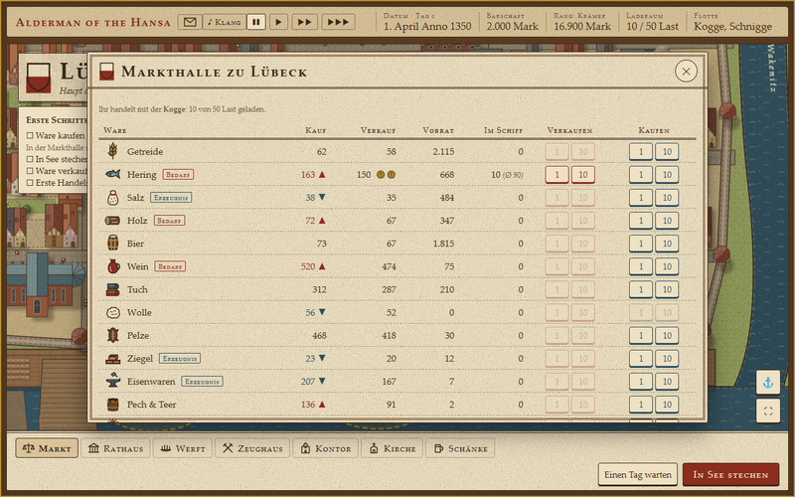
Task: Open the Zeughaus tab
Action: coord(252,448)
